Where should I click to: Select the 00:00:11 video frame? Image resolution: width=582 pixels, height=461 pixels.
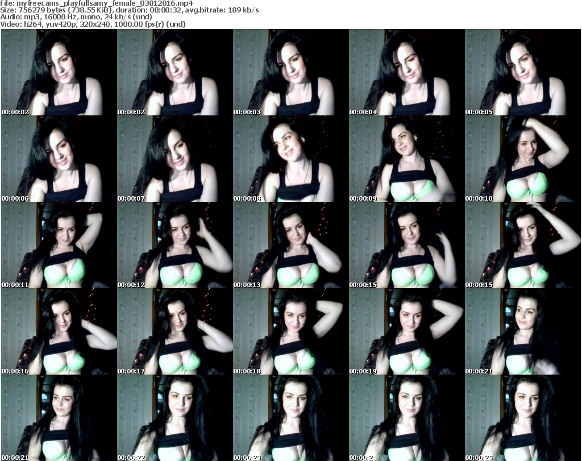(59, 246)
